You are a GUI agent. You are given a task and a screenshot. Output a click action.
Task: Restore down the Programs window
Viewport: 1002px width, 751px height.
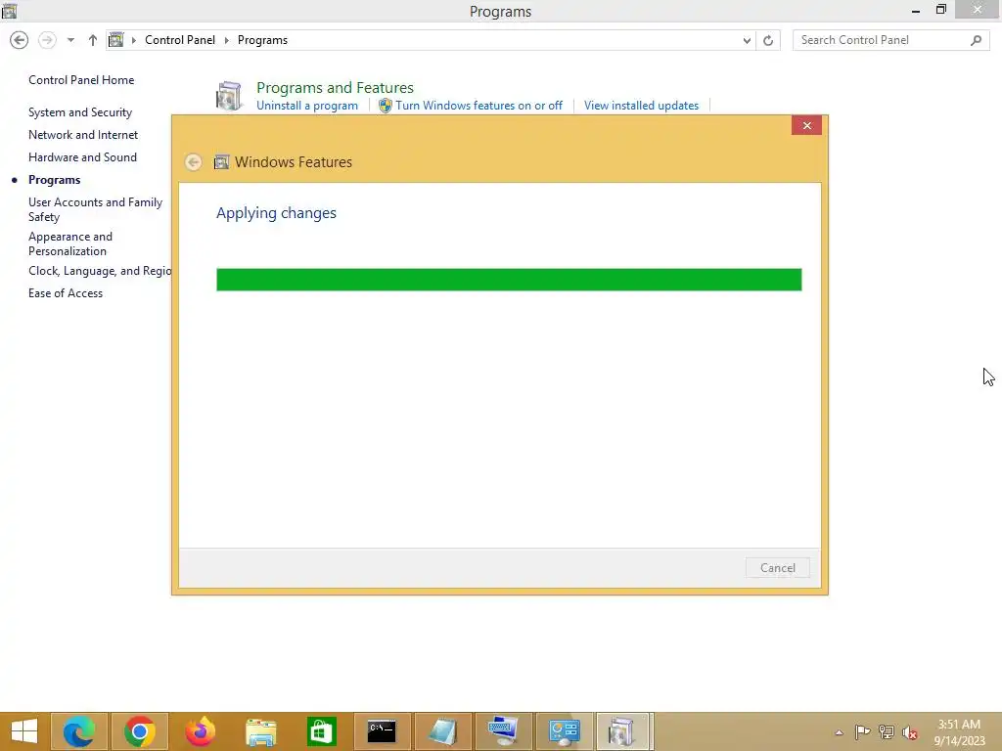pos(940,10)
